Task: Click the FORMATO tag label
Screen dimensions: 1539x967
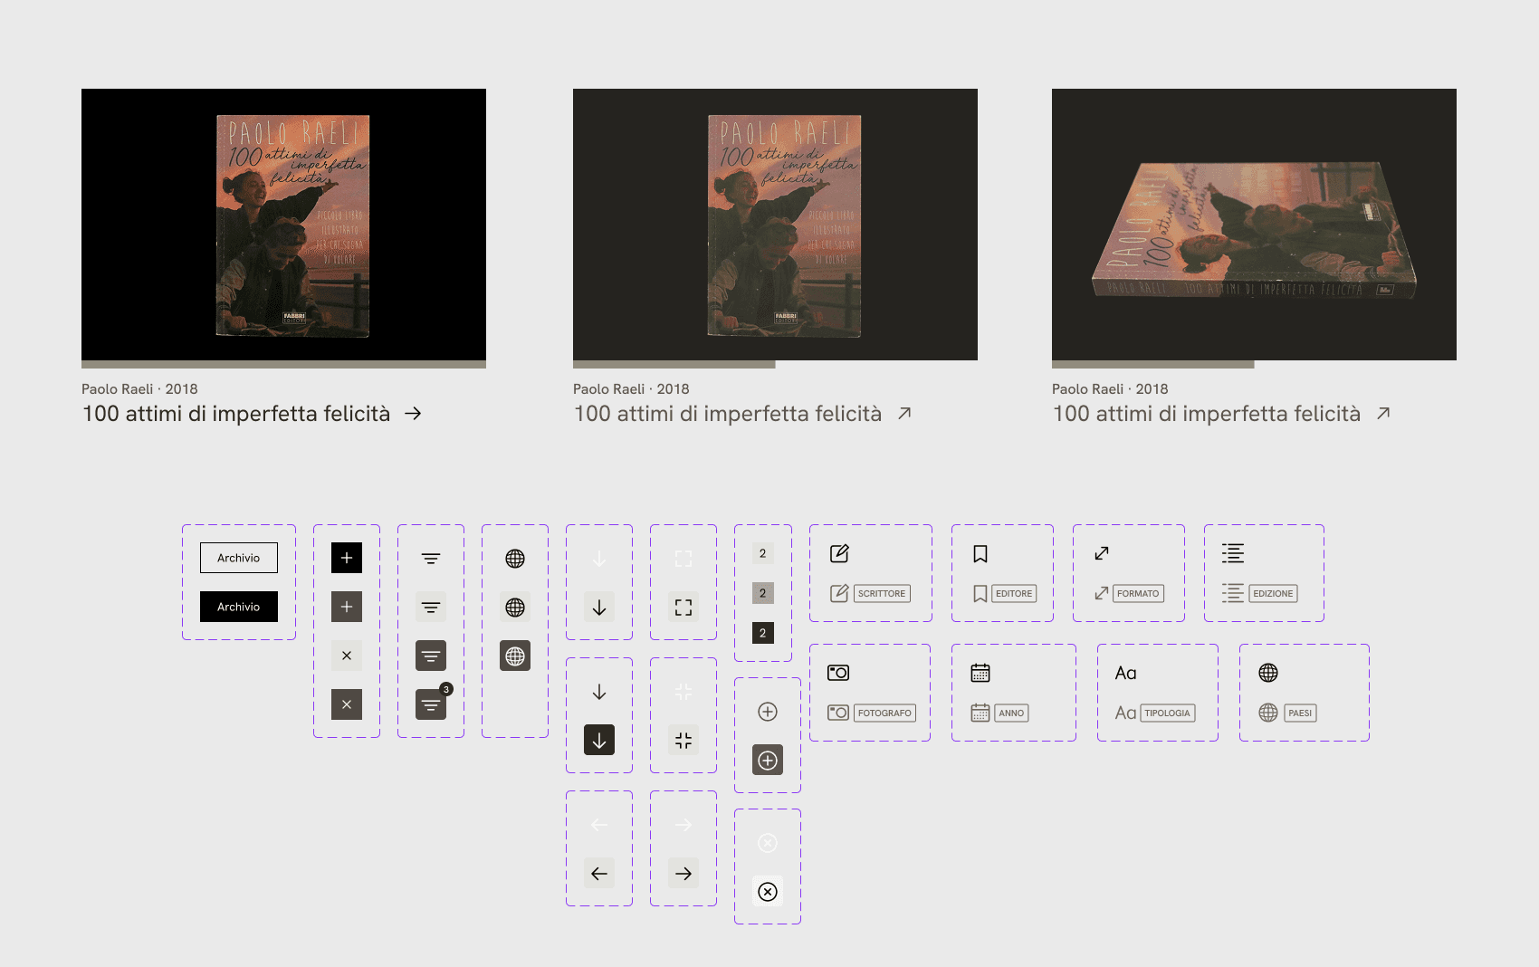Action: [1138, 594]
